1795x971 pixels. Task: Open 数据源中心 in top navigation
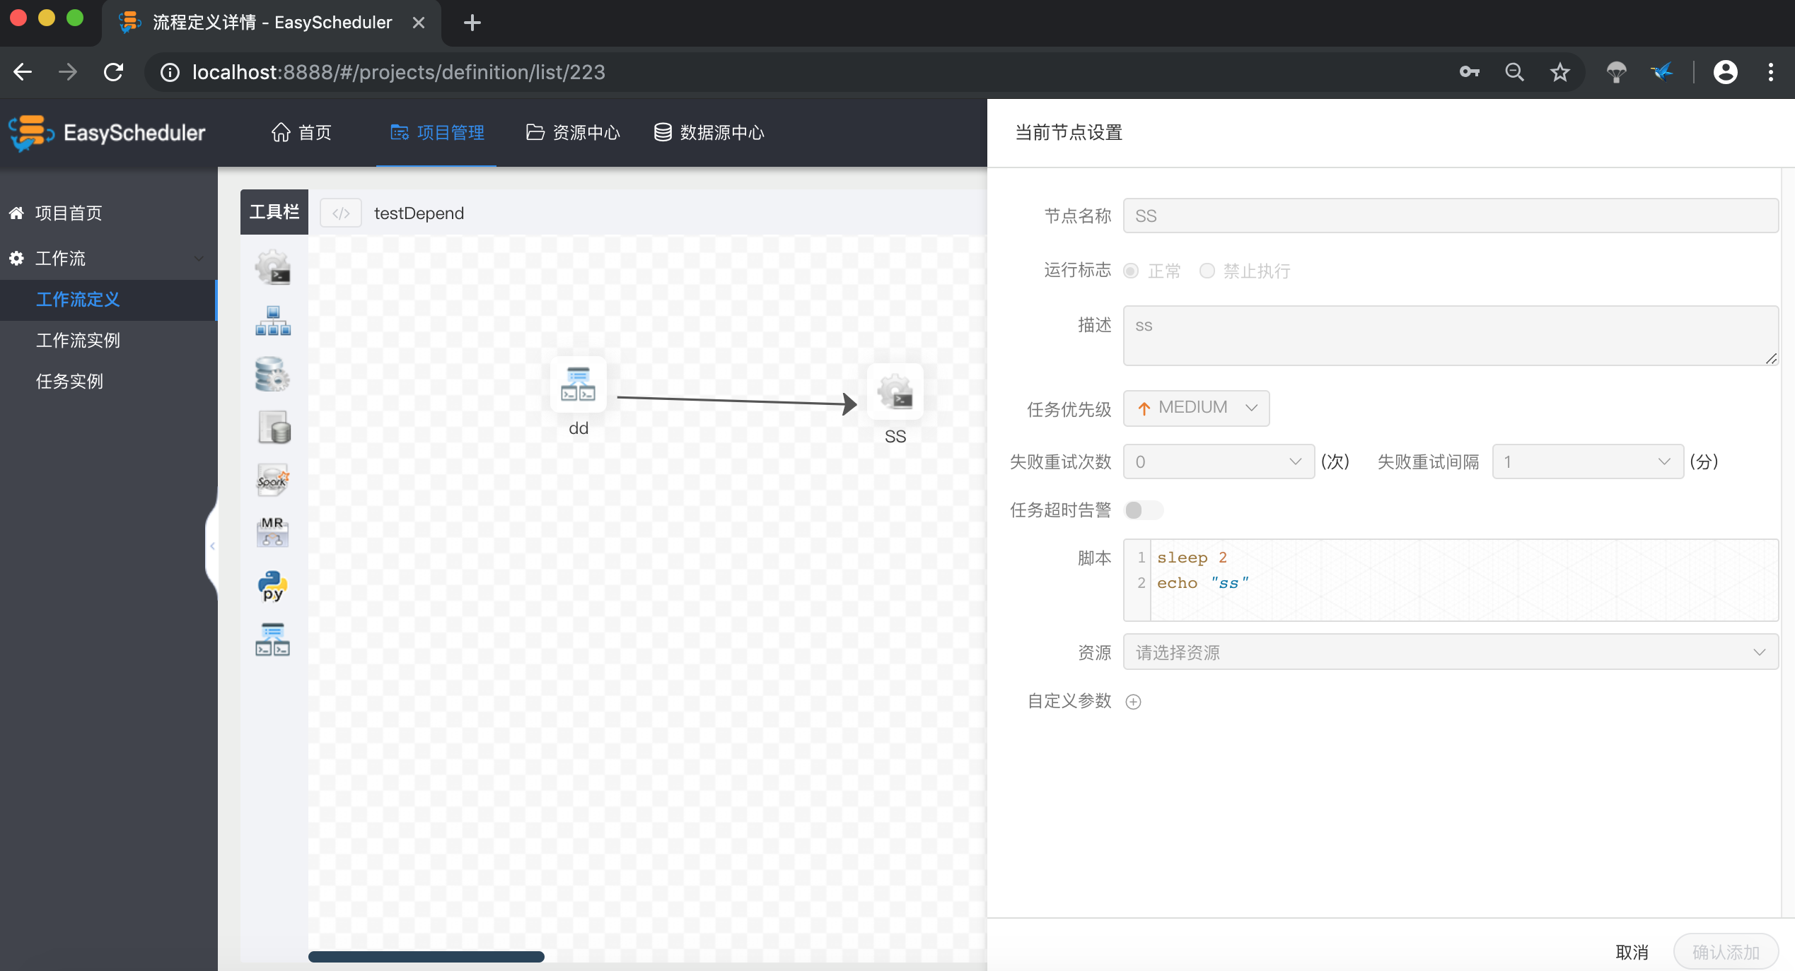point(709,132)
